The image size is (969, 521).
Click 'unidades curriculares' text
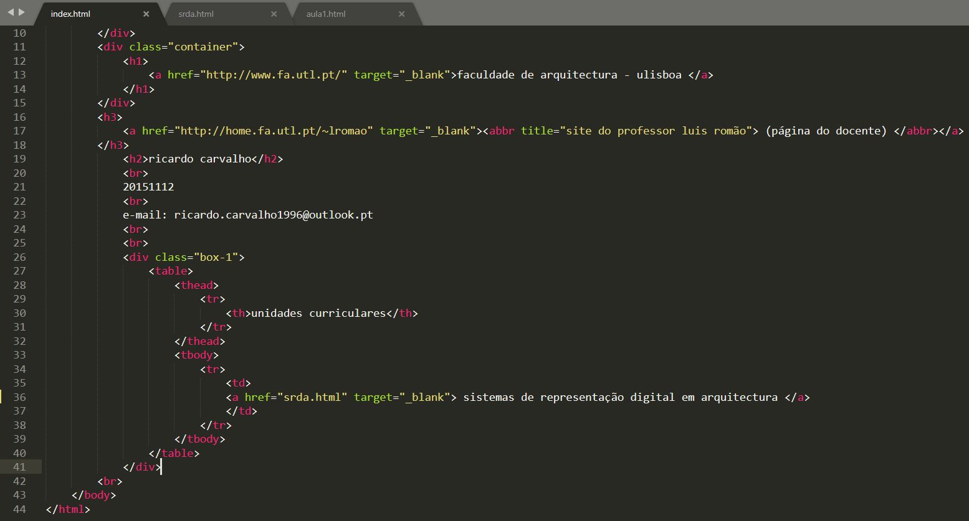point(318,313)
